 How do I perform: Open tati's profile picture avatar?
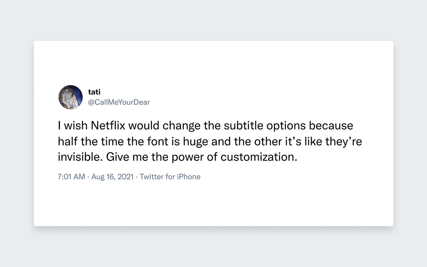coord(70,97)
